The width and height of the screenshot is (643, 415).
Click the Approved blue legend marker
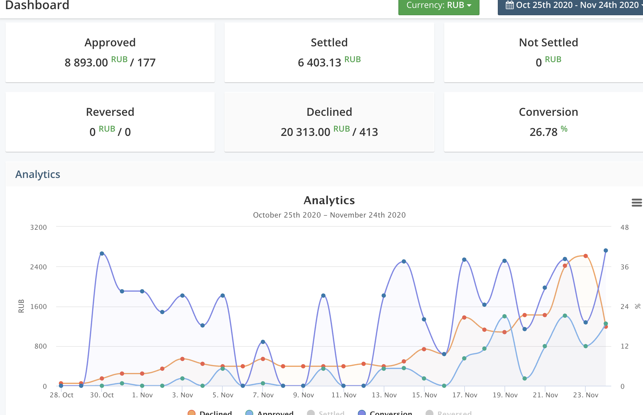249,413
